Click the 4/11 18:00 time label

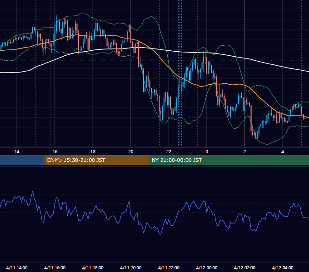[x=93, y=267]
